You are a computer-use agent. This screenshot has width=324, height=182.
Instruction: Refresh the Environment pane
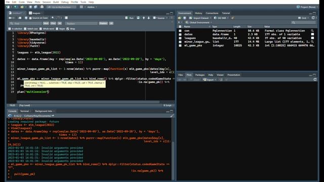[x=313, y=18]
